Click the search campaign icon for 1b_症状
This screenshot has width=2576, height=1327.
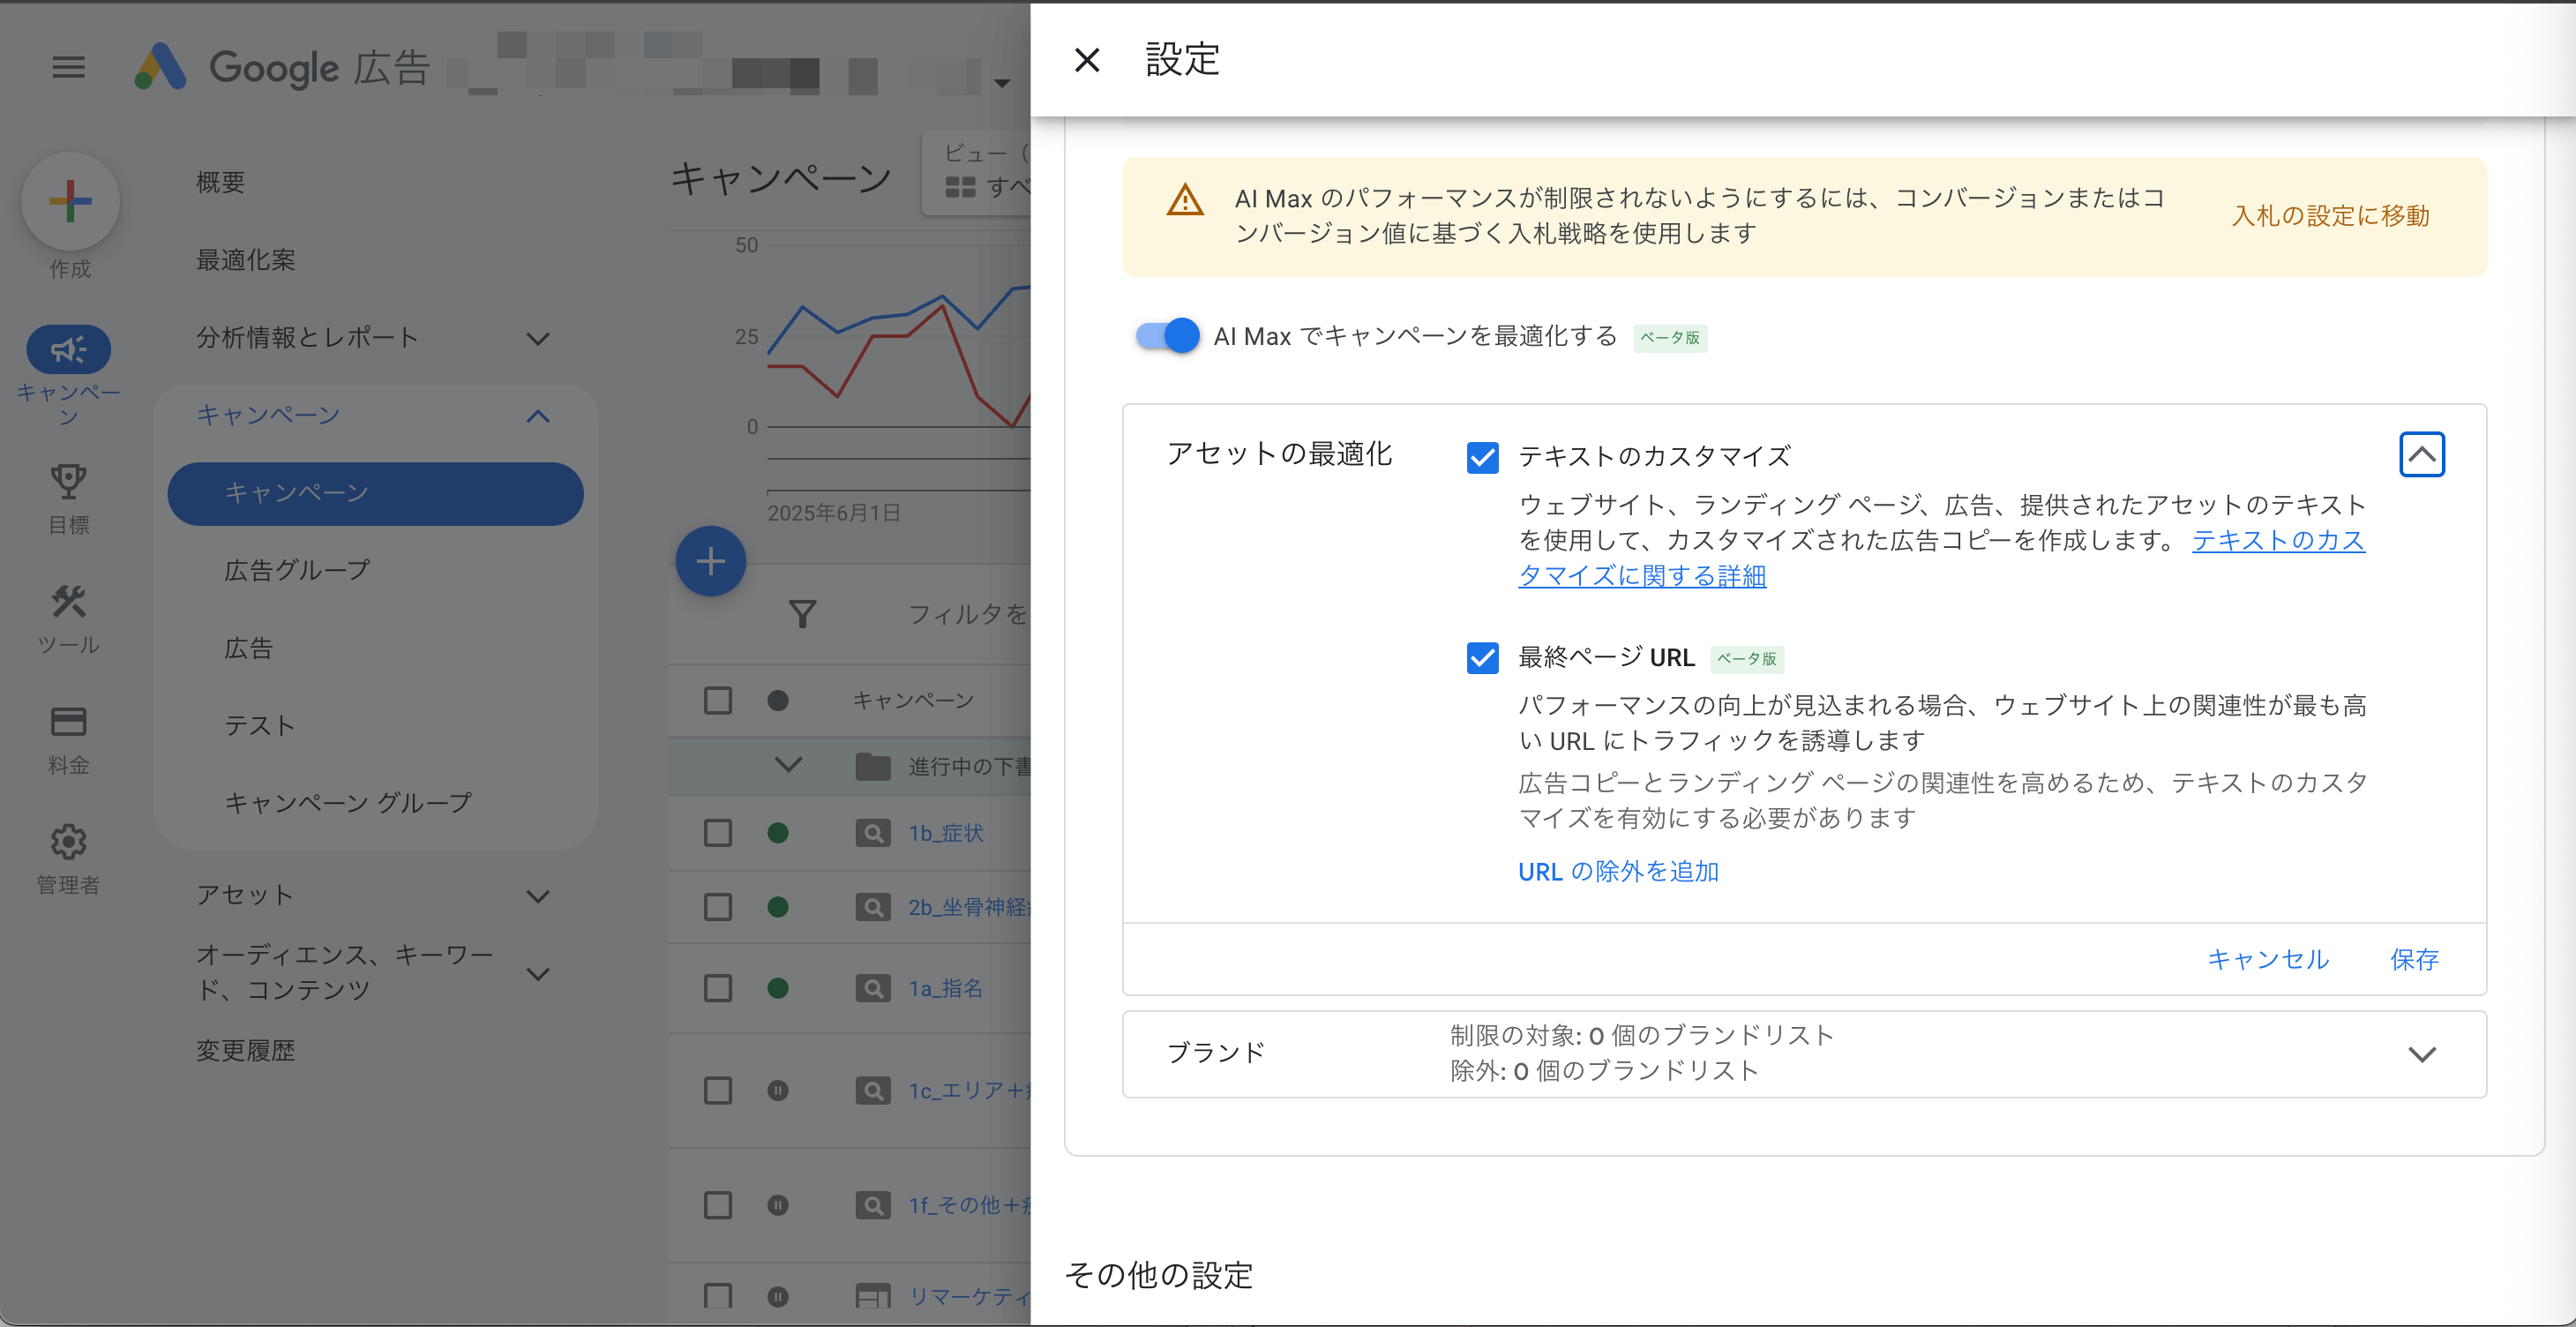tap(872, 833)
